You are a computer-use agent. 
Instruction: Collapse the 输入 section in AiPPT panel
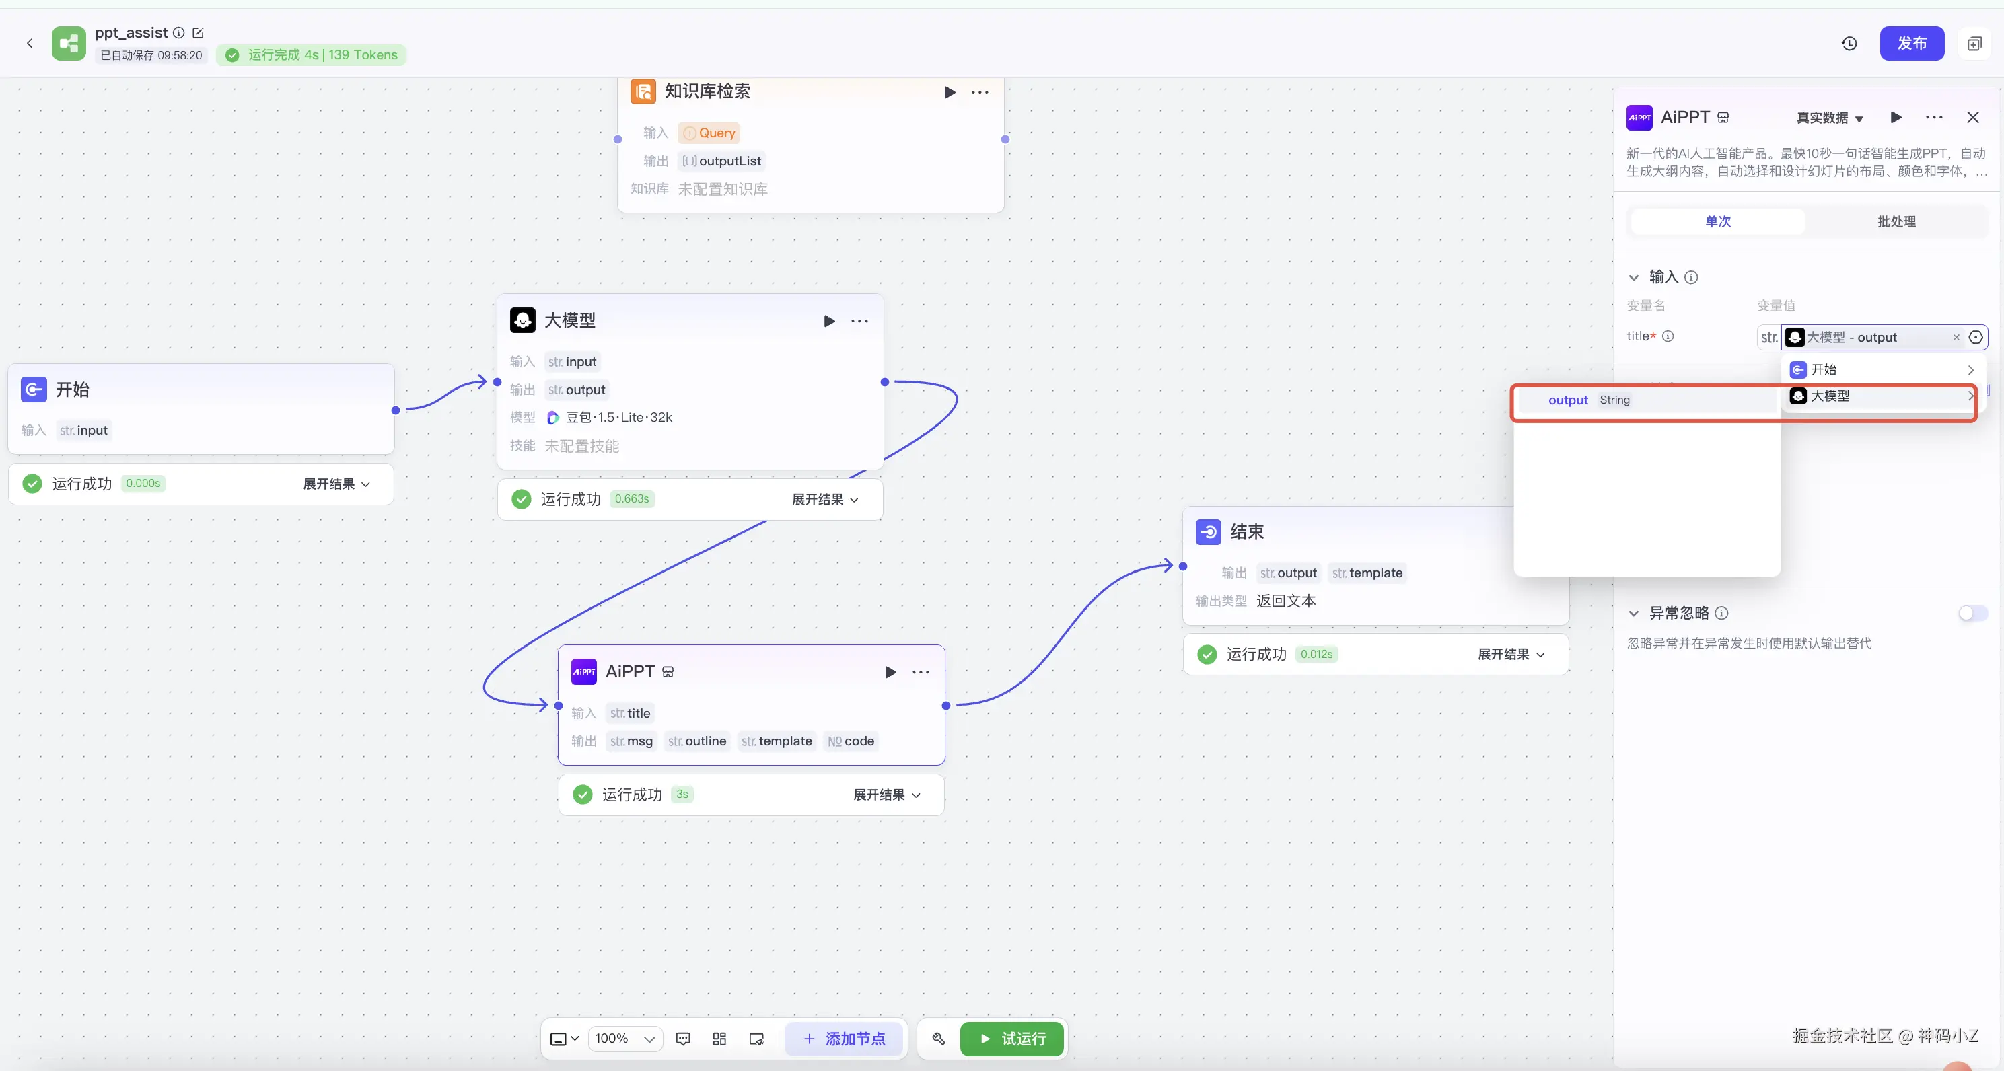pos(1634,278)
